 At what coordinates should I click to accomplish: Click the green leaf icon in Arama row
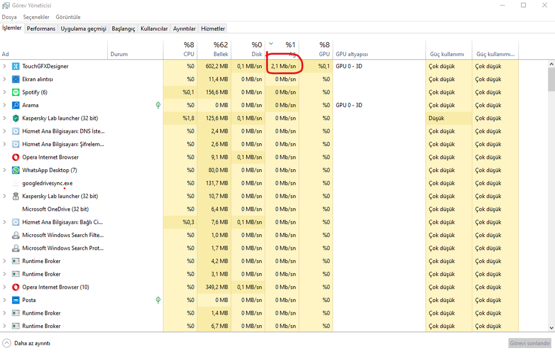point(158,105)
